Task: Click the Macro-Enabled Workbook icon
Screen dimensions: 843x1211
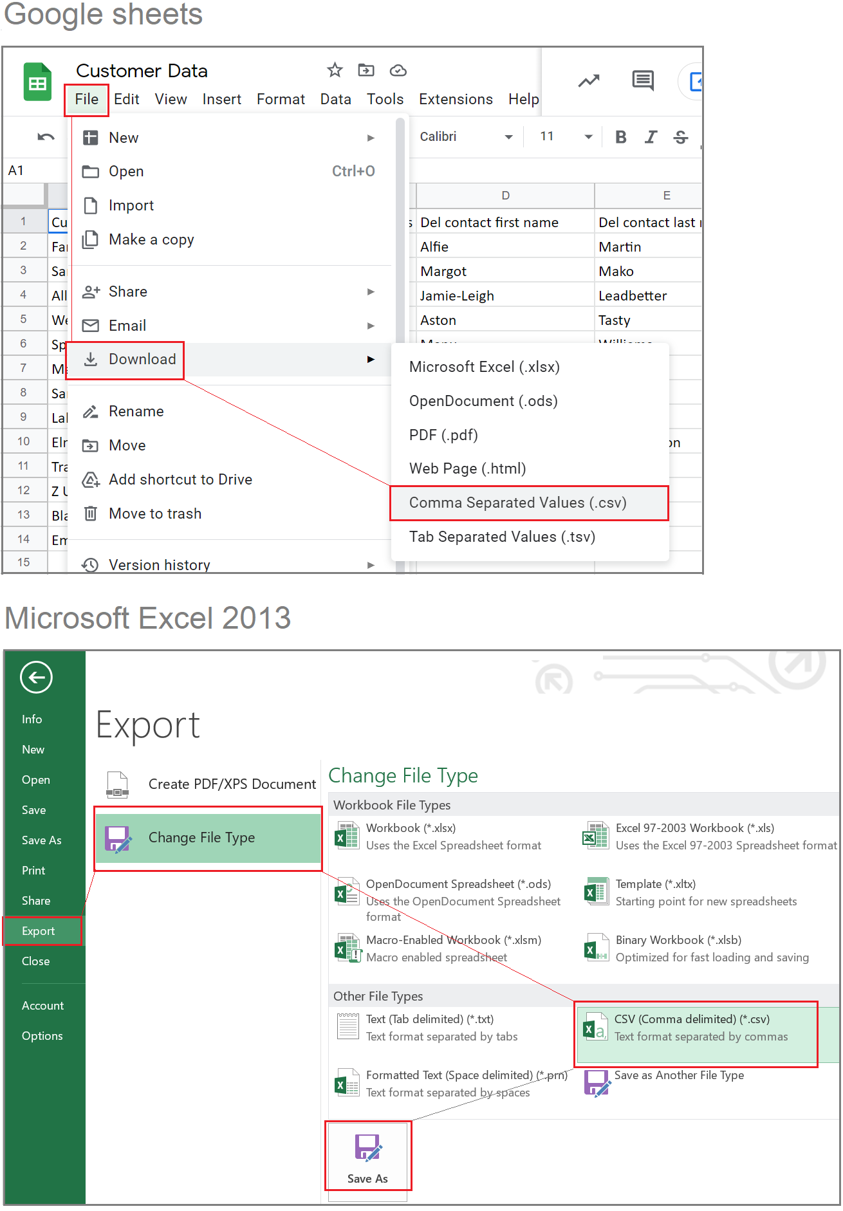Action: point(348,948)
